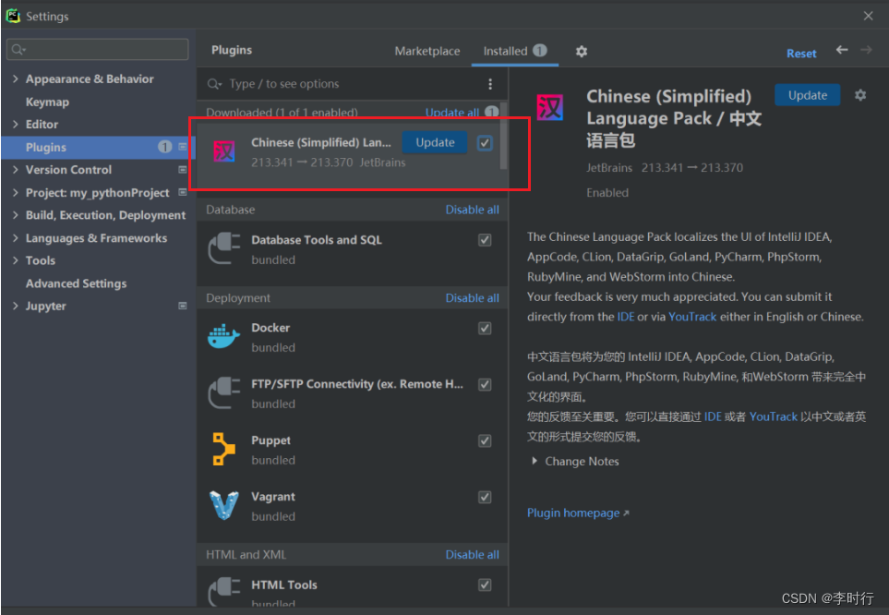Expand Languages & Frameworks node

(x=16, y=237)
